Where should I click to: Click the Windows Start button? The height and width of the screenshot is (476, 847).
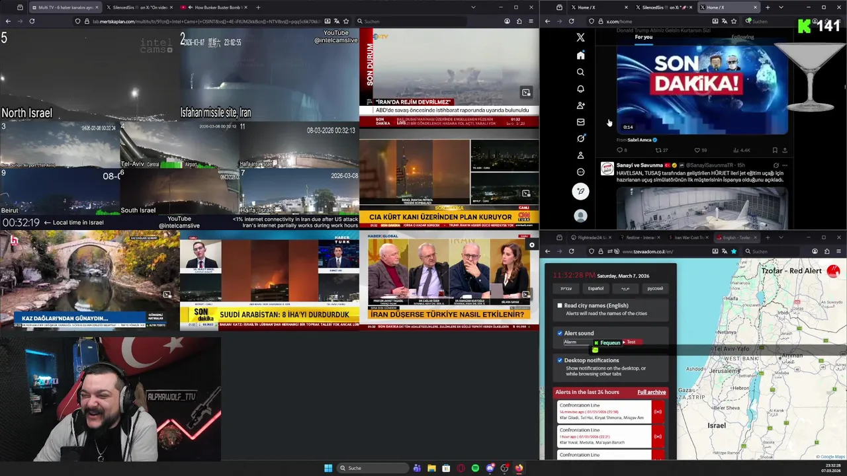pyautogui.click(x=328, y=468)
